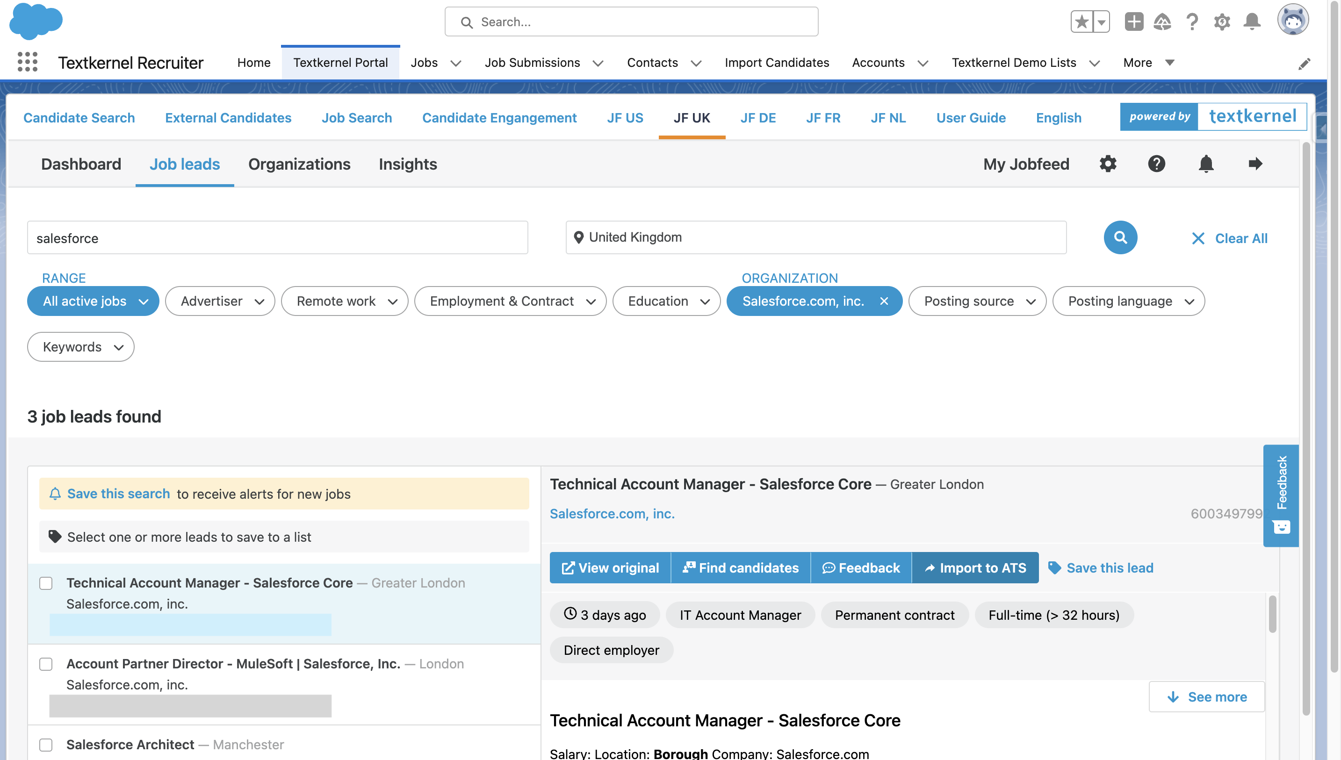Expand the Advertiser filter

click(x=220, y=301)
